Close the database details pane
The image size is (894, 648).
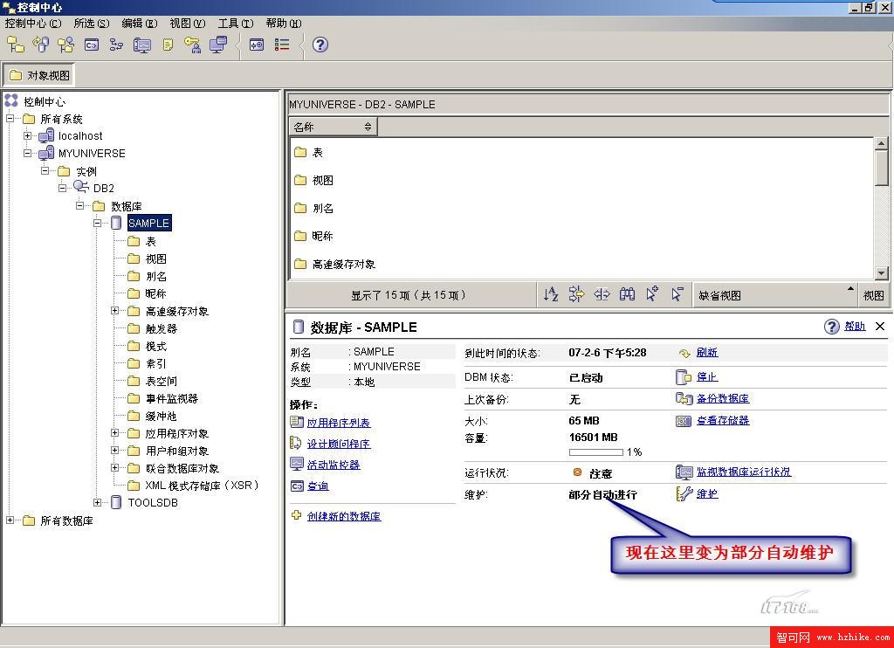tap(880, 327)
